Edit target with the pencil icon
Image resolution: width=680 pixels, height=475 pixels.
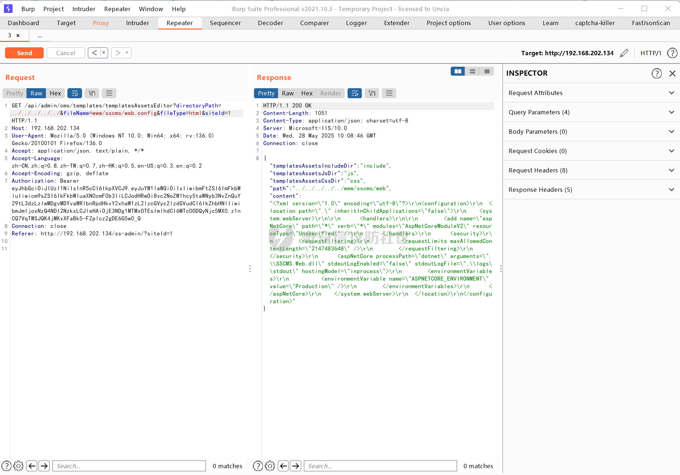pos(624,53)
